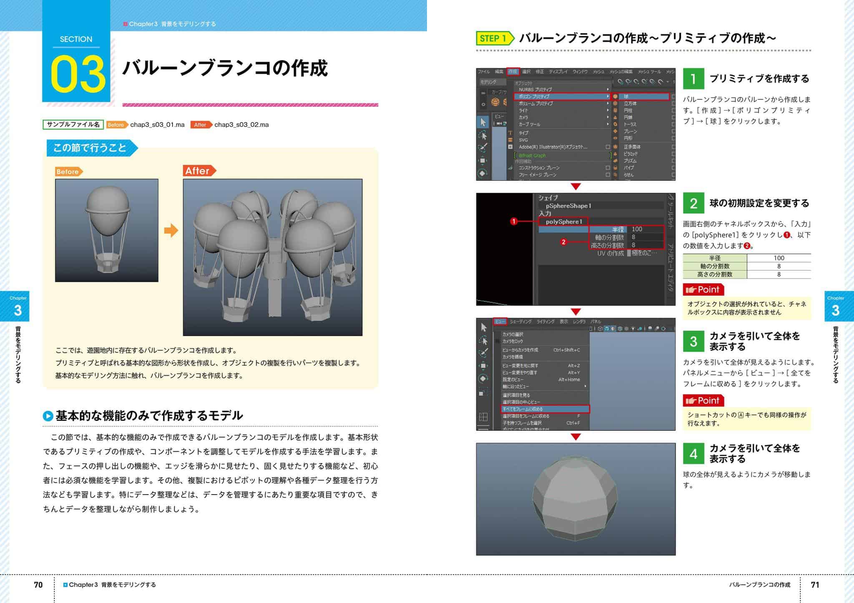Pick the Paint Selection tool in first screenshot
This screenshot has height=603, width=854.
pos(483,148)
